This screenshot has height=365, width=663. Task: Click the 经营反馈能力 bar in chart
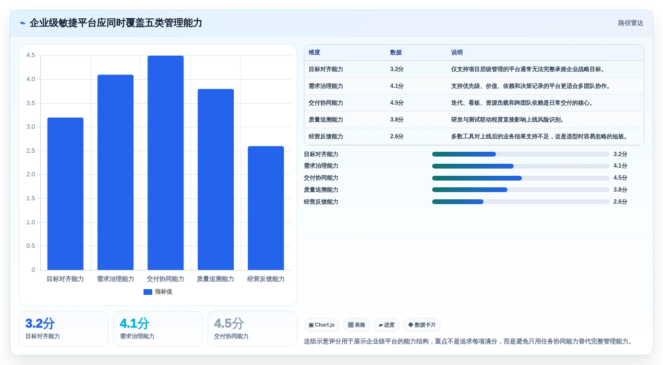[265, 208]
